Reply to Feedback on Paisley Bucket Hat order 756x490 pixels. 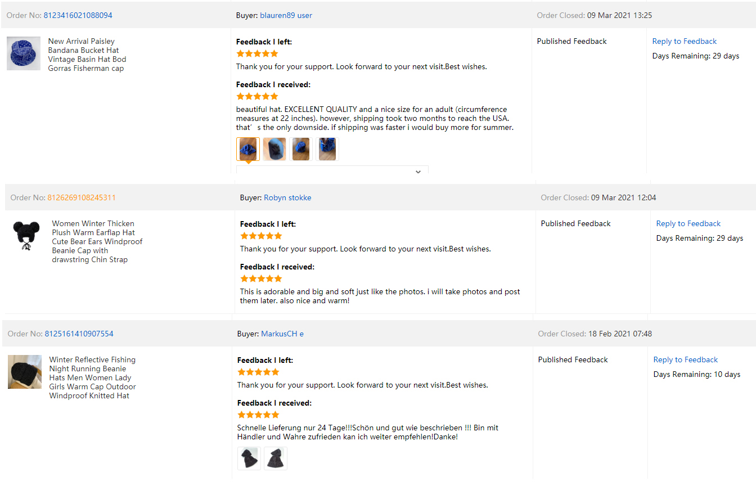click(x=685, y=41)
